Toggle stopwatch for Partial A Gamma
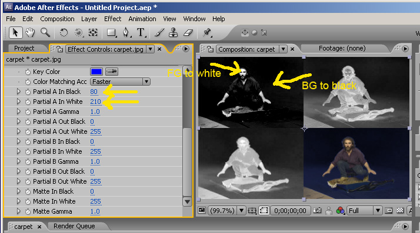This screenshot has height=233, width=420. pyautogui.click(x=28, y=112)
